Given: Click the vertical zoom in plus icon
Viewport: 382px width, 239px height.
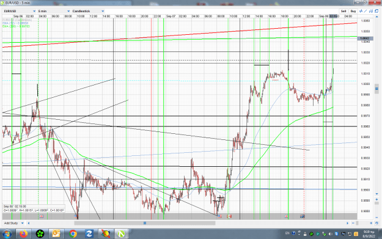Looking at the screenshot, I should 377,199.
